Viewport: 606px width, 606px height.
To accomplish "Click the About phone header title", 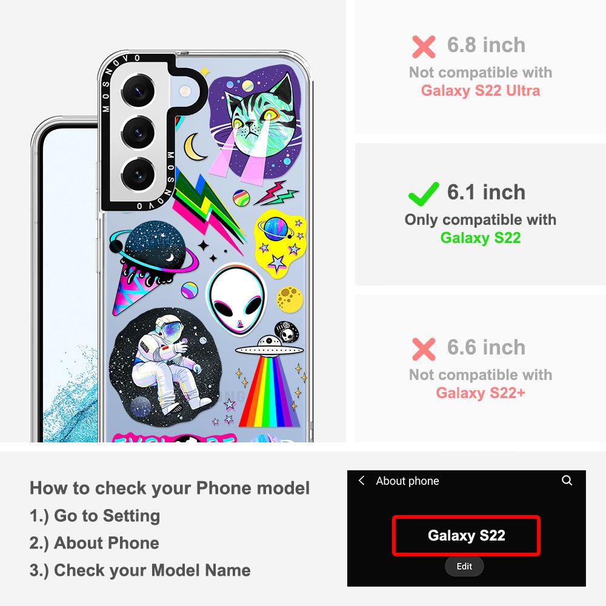I will pos(407,481).
